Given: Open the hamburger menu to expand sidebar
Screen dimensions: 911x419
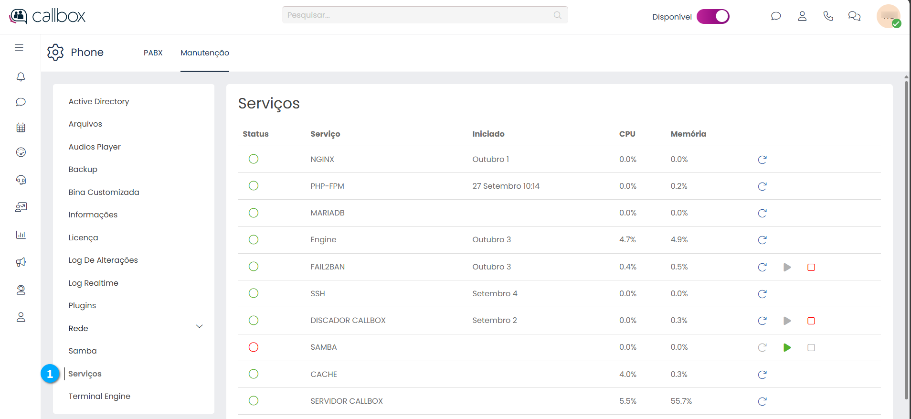Looking at the screenshot, I should click(19, 48).
